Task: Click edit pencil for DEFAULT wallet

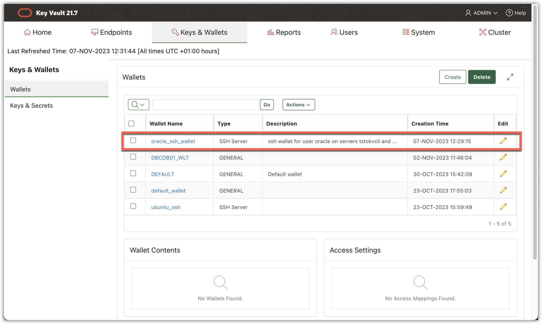Action: (503, 174)
